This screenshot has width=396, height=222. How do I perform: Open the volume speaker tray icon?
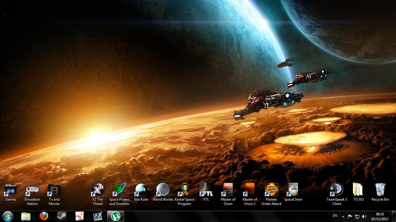pos(364,216)
